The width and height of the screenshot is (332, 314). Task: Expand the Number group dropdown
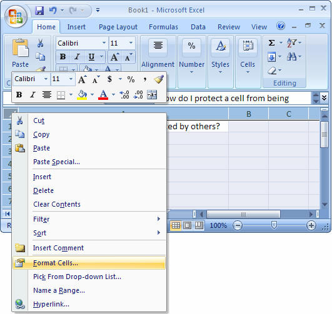[x=191, y=72]
